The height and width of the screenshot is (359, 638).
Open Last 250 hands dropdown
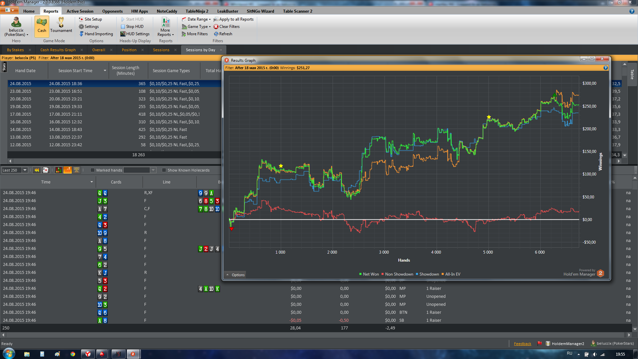[25, 170]
